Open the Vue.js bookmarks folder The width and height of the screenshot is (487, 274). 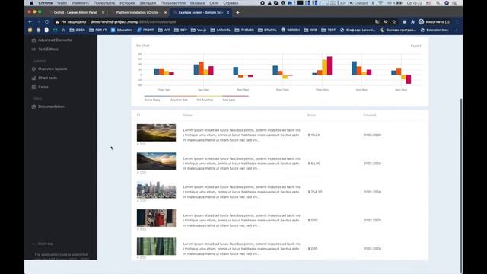[199, 30]
